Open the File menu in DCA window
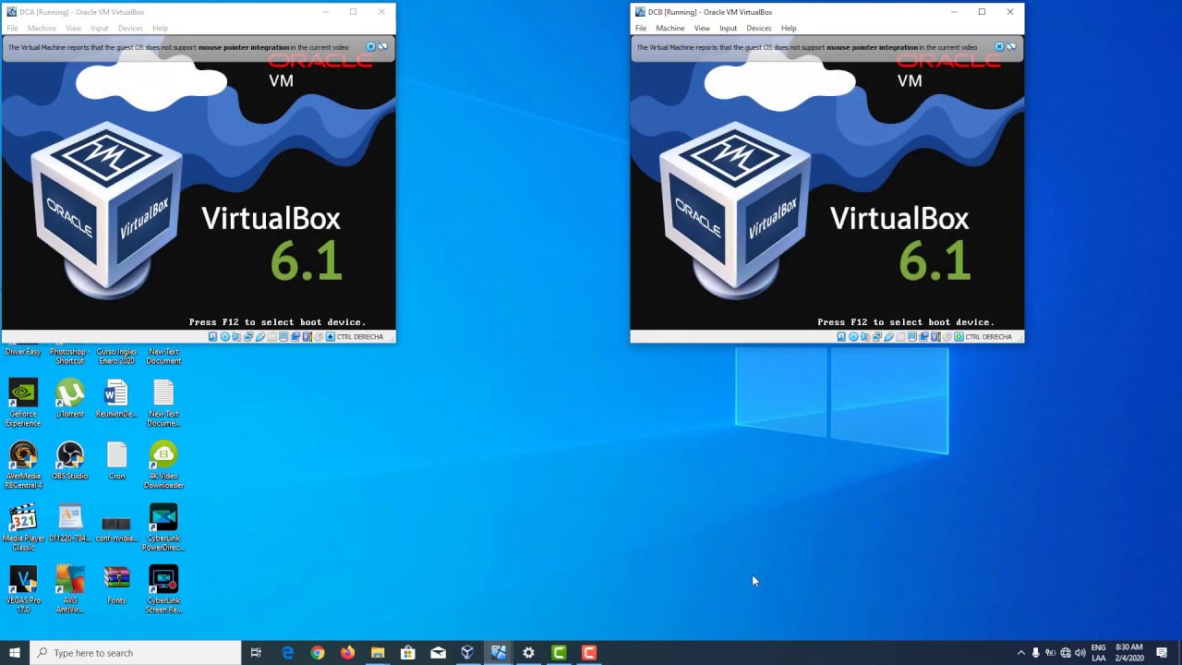Screen dimensions: 1182x665 pyautogui.click(x=12, y=28)
